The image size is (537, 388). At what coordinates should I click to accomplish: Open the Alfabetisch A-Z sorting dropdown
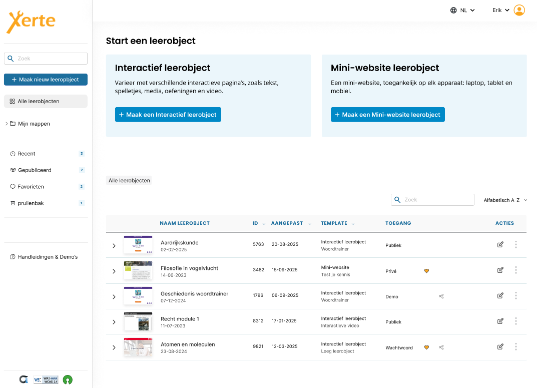504,199
